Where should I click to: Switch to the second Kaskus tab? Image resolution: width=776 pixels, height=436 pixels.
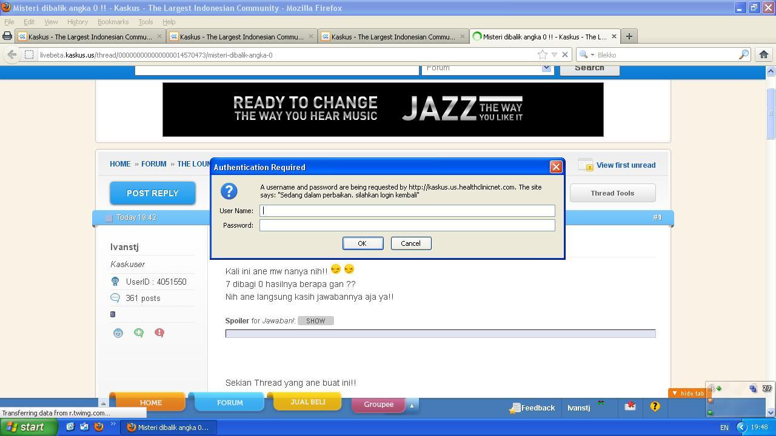(242, 36)
